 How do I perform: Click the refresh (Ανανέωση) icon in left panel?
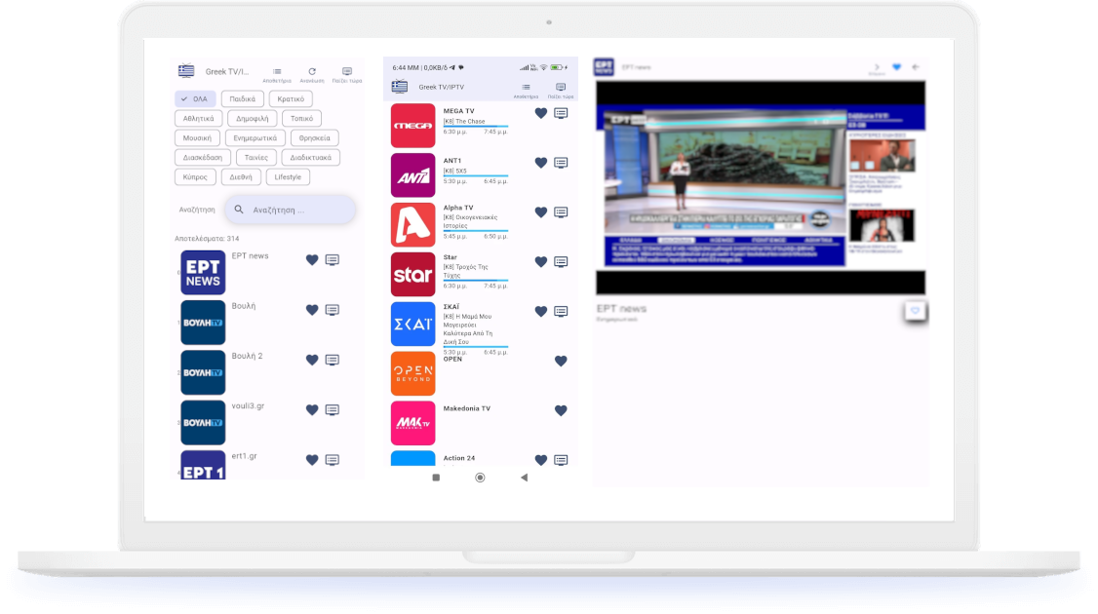coord(312,72)
